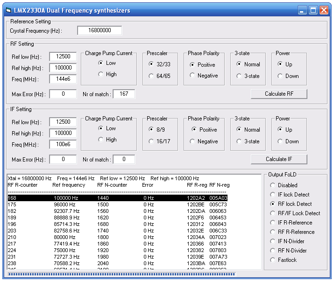
Task: Set RF power to Up
Action: pyautogui.click(x=285, y=64)
